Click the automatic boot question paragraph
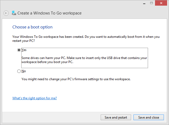The width and height of the screenshot is (169, 125). point(86,38)
